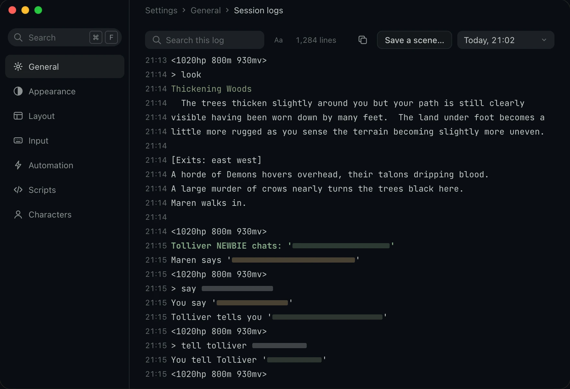Focus the Search this log field

click(205, 40)
